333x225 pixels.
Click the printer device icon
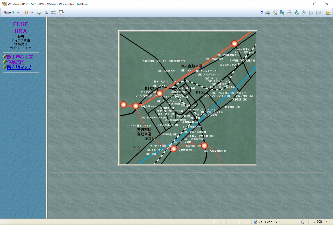click(289, 12)
